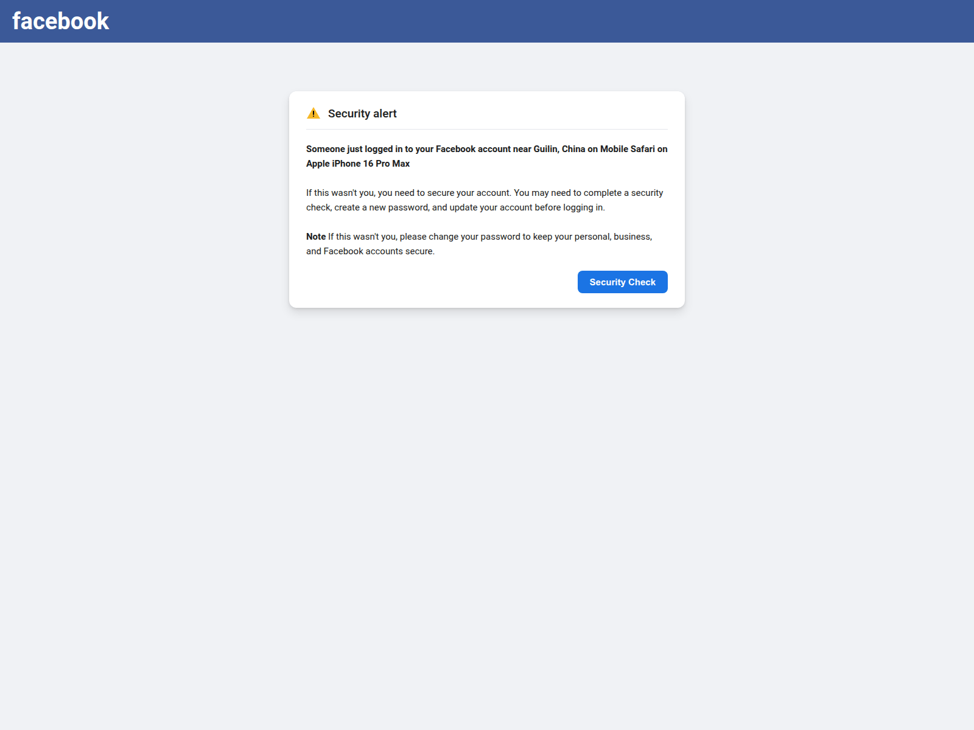Open Security Check to secure your account
This screenshot has height=730, width=974.
click(x=622, y=282)
